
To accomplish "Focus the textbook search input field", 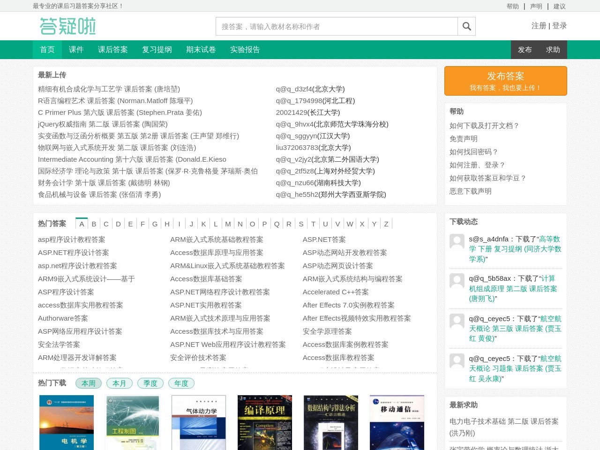I will pyautogui.click(x=337, y=26).
